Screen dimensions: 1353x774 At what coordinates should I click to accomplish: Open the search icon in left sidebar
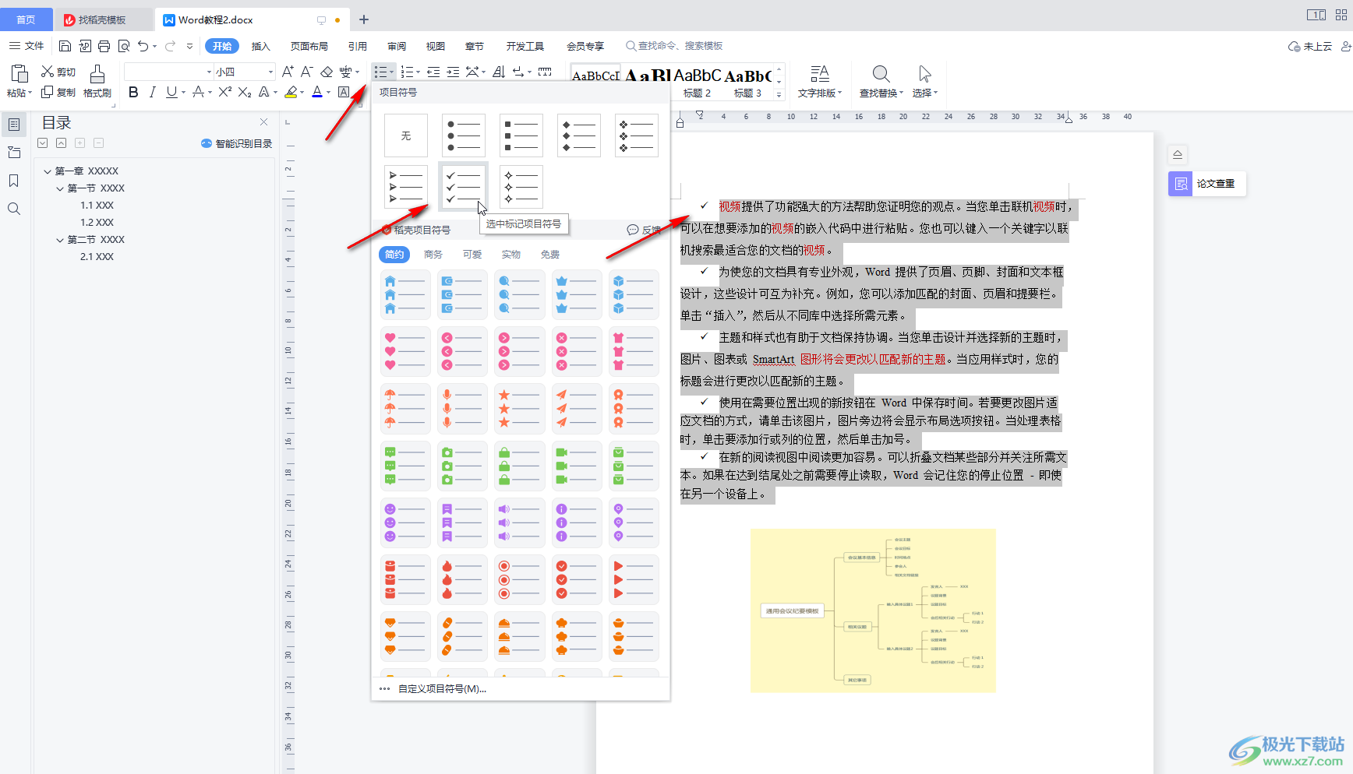click(14, 209)
